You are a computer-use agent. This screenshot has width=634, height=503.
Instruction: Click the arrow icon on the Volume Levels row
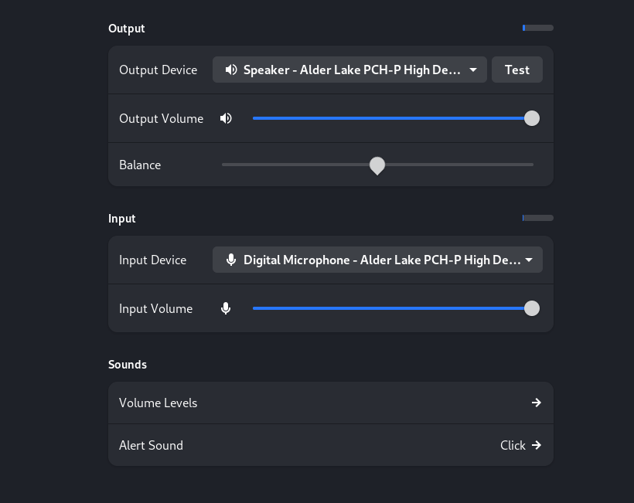tap(536, 403)
